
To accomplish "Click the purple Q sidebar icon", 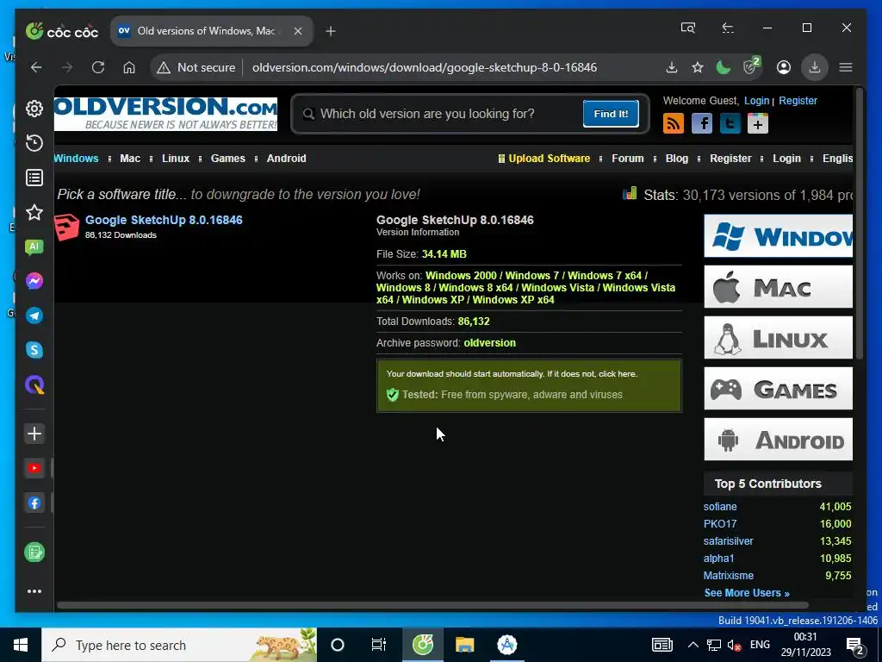I will (34, 385).
